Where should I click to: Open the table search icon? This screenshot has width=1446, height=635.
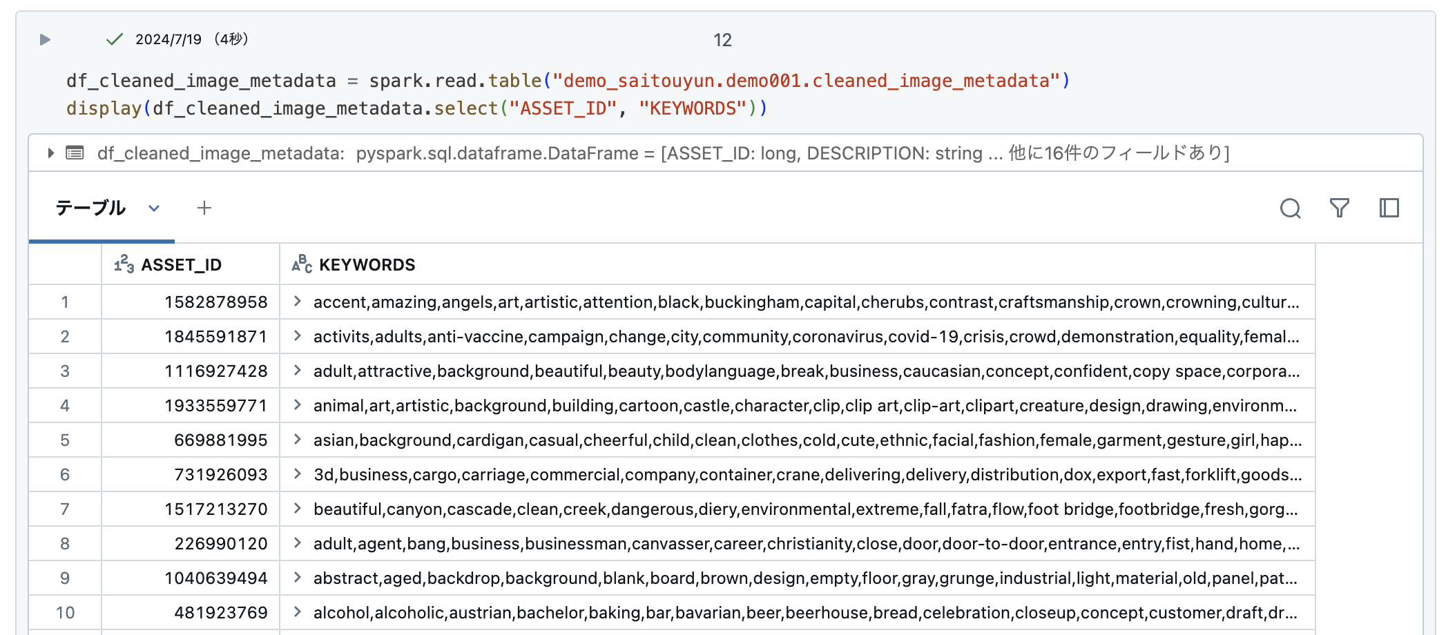[x=1290, y=208]
